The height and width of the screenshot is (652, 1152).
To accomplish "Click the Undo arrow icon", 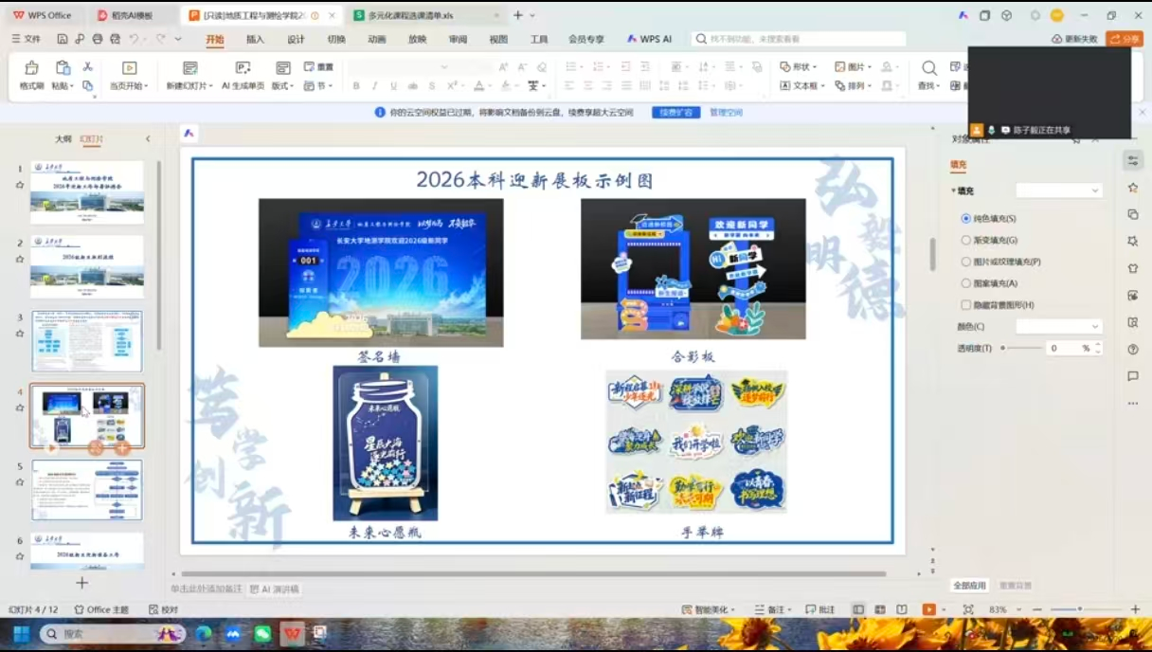I will [134, 39].
